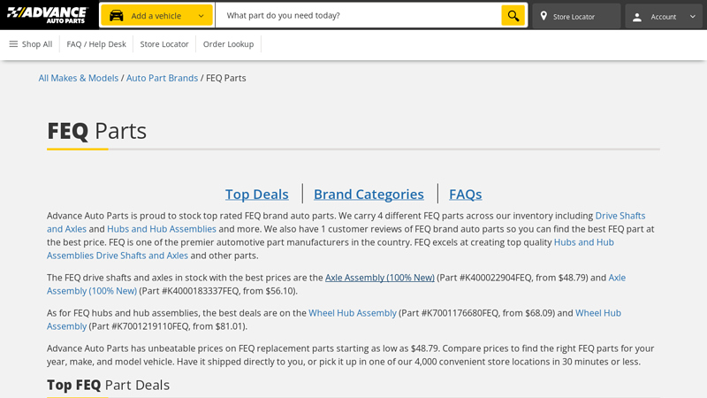Open Auto Part Brands breadcrumb link
The height and width of the screenshot is (398, 707).
(x=162, y=78)
